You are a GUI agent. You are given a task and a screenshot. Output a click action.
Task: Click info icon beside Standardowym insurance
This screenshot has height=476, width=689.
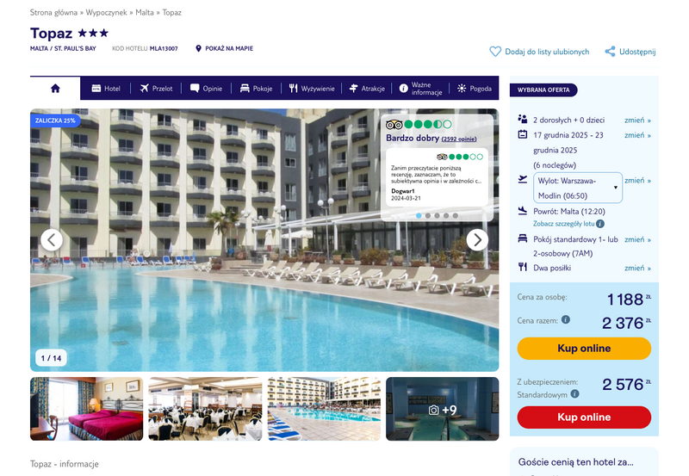574,394
